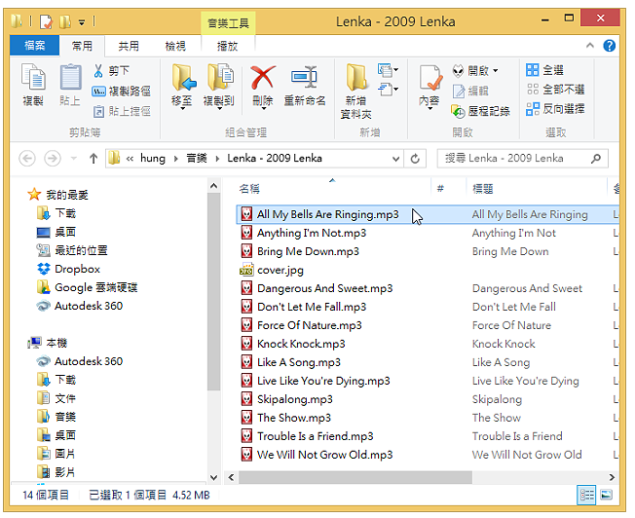Select Google 雲端硬碟 in navigation pane
The image size is (635, 518).
point(87,287)
